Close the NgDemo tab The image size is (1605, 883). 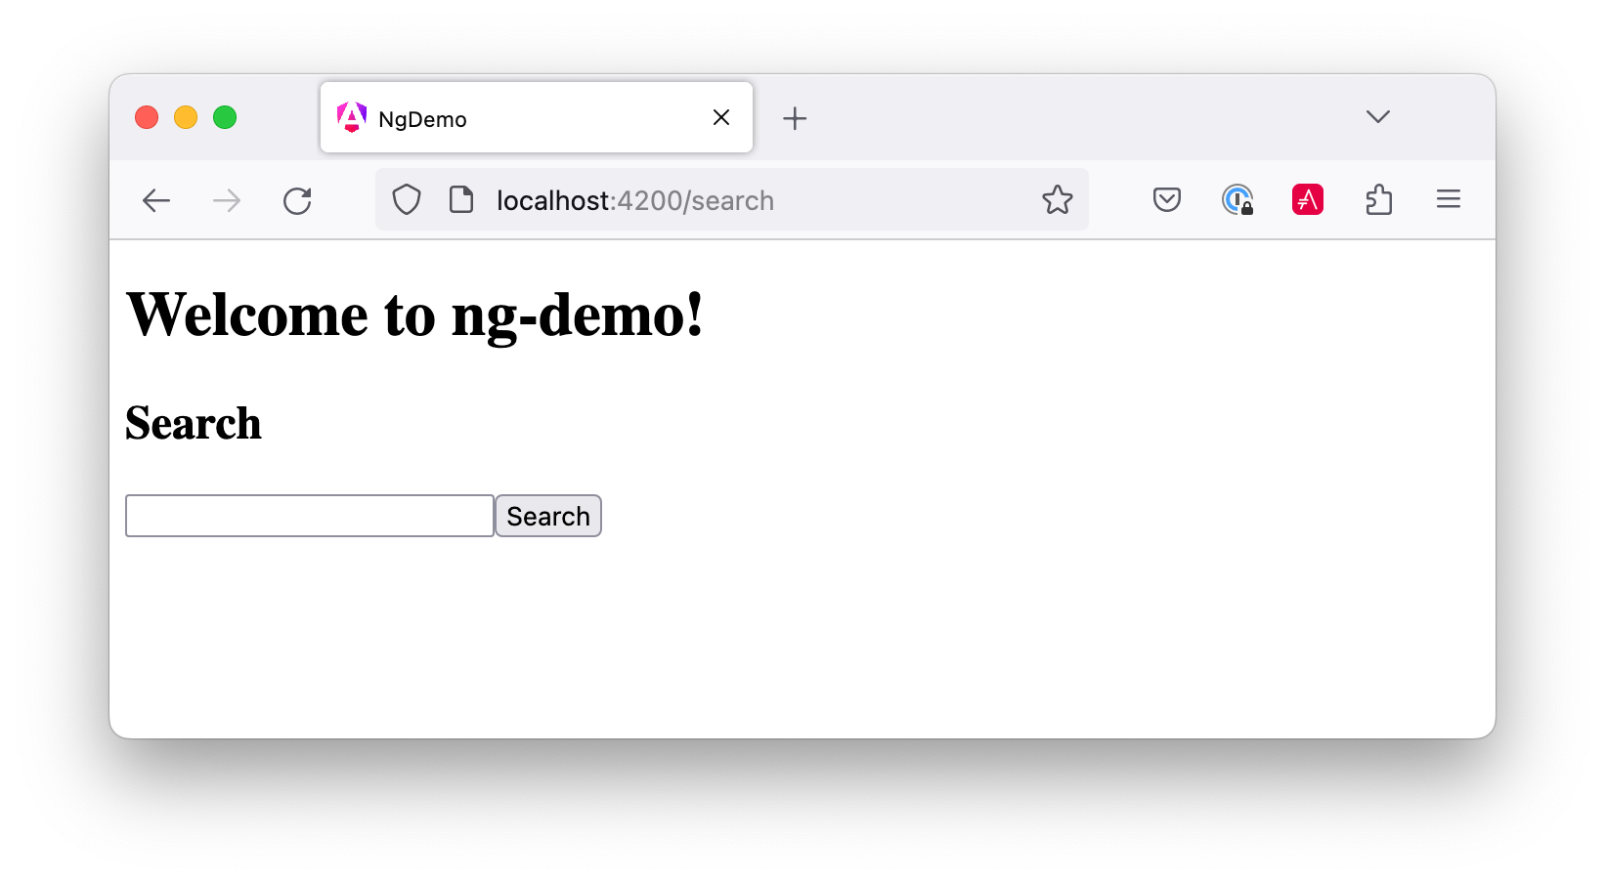(721, 117)
